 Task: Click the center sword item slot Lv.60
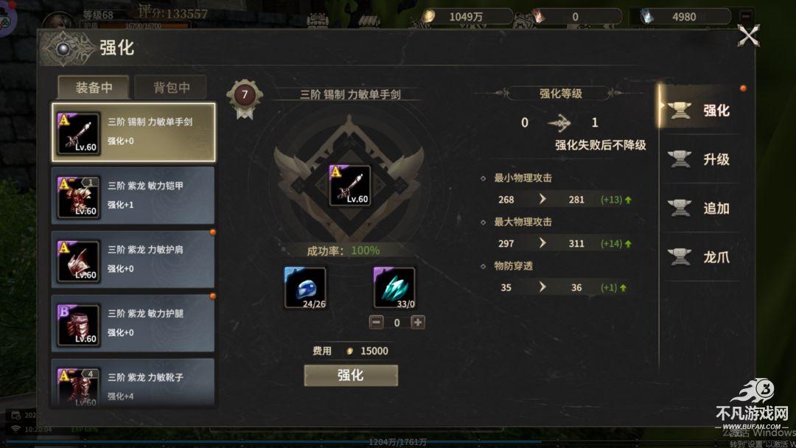[x=349, y=185]
